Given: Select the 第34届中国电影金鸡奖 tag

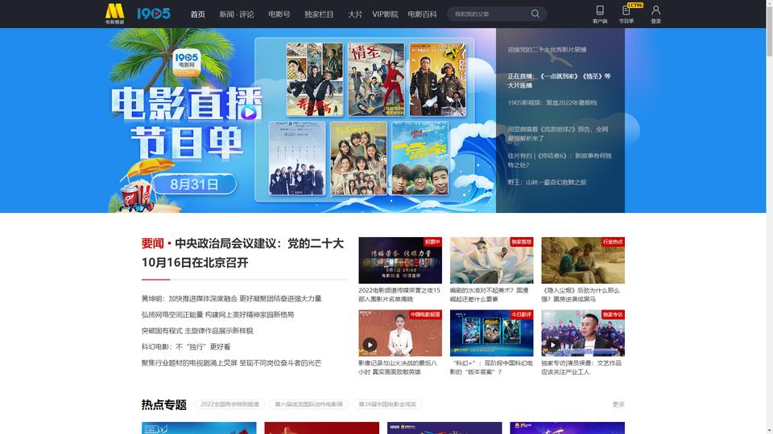Looking at the screenshot, I should [387, 404].
